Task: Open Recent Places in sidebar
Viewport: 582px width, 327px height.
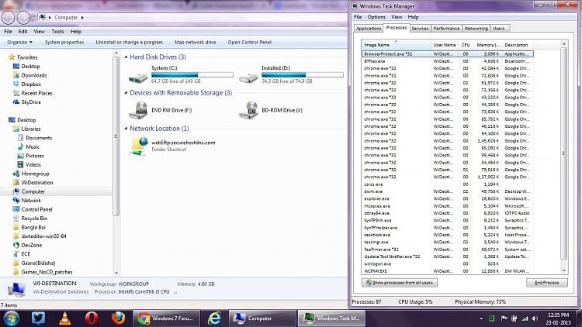Action: [36, 93]
